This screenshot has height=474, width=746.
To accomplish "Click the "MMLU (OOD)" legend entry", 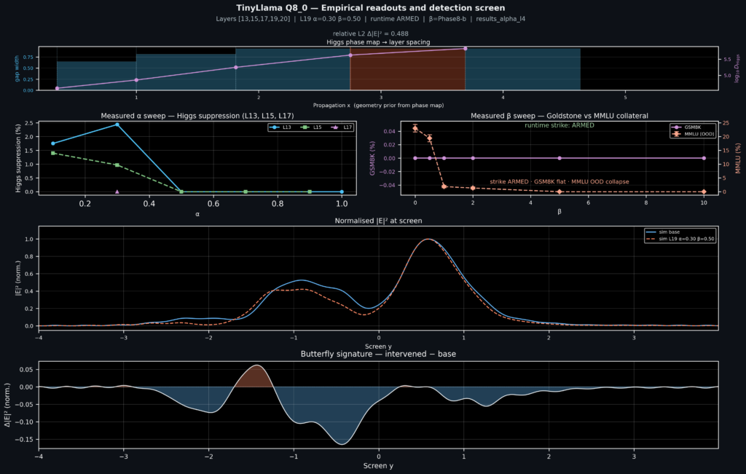I will [x=693, y=134].
